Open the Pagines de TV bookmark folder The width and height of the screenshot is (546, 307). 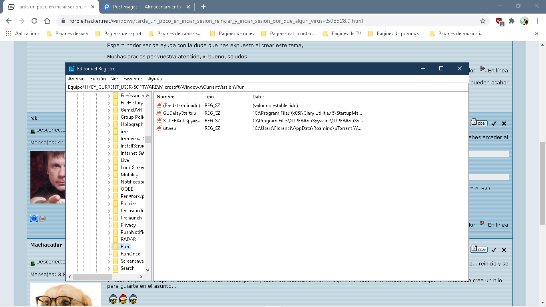click(x=342, y=34)
